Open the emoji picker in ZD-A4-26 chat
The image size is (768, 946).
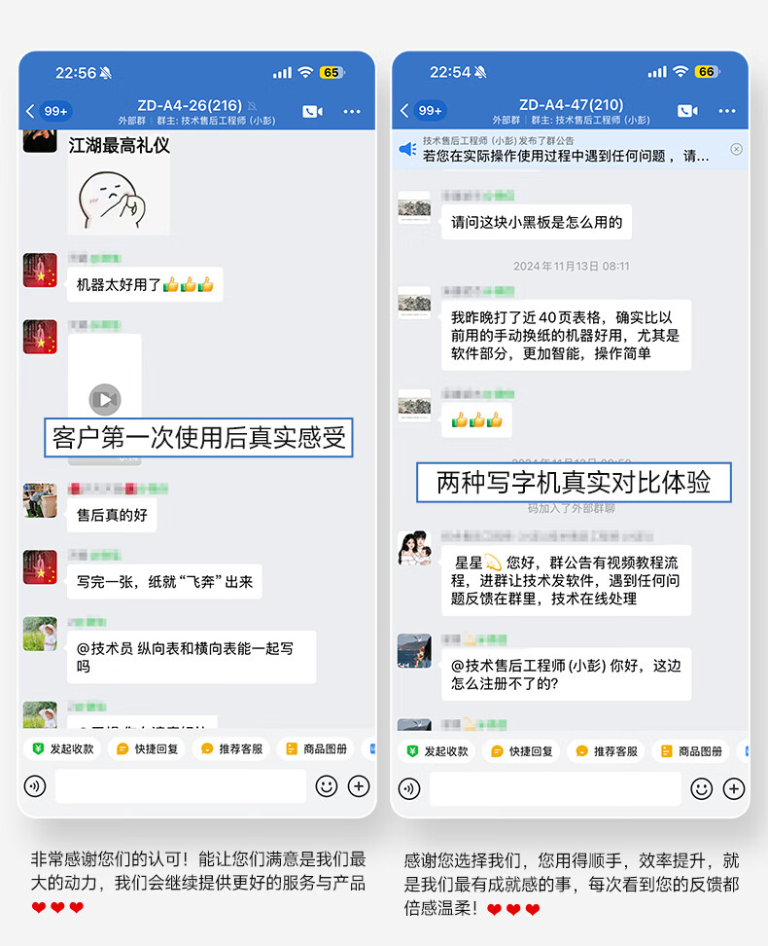point(326,786)
